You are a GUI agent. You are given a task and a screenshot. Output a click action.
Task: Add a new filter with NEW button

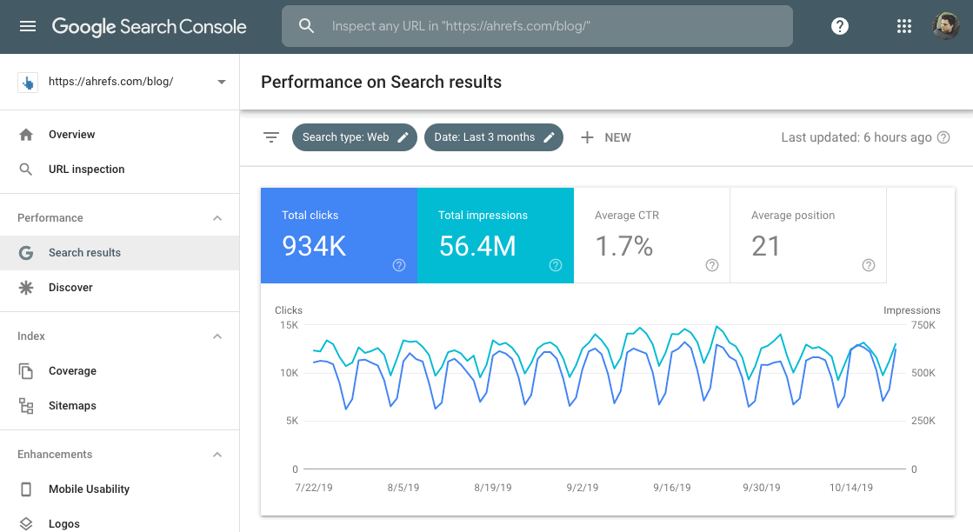click(x=606, y=136)
